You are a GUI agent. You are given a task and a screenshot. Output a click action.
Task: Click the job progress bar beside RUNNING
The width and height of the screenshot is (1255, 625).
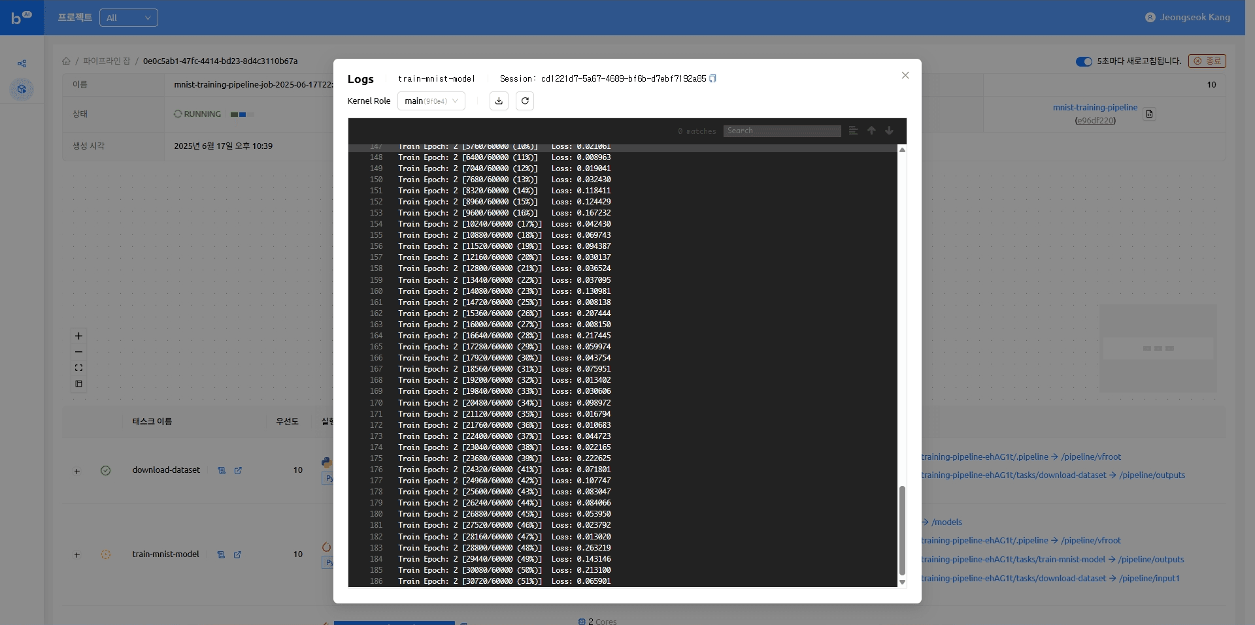pos(242,114)
